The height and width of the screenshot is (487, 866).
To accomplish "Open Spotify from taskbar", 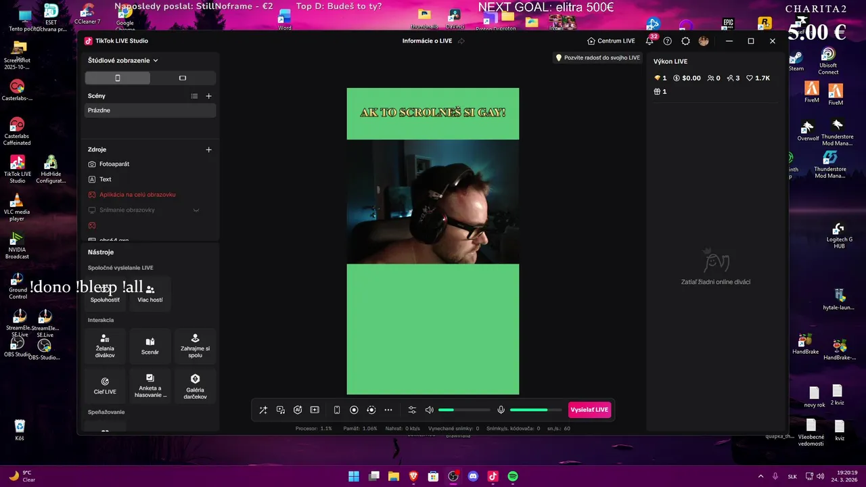I will 513,476.
